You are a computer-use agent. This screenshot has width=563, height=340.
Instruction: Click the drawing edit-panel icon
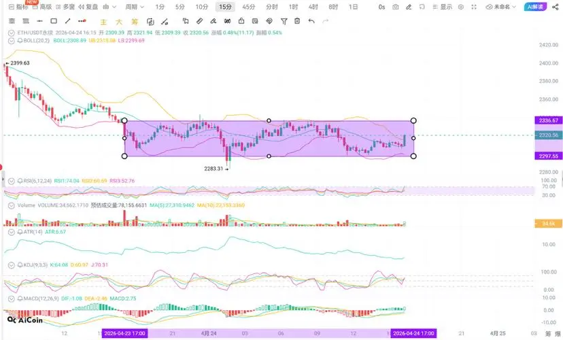pos(255,21)
